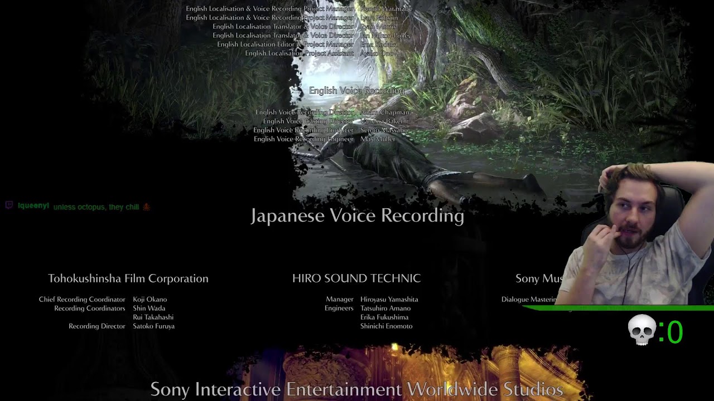Click 'English Voice Recording Engineer' label
The image size is (714, 401).
tap(304, 139)
